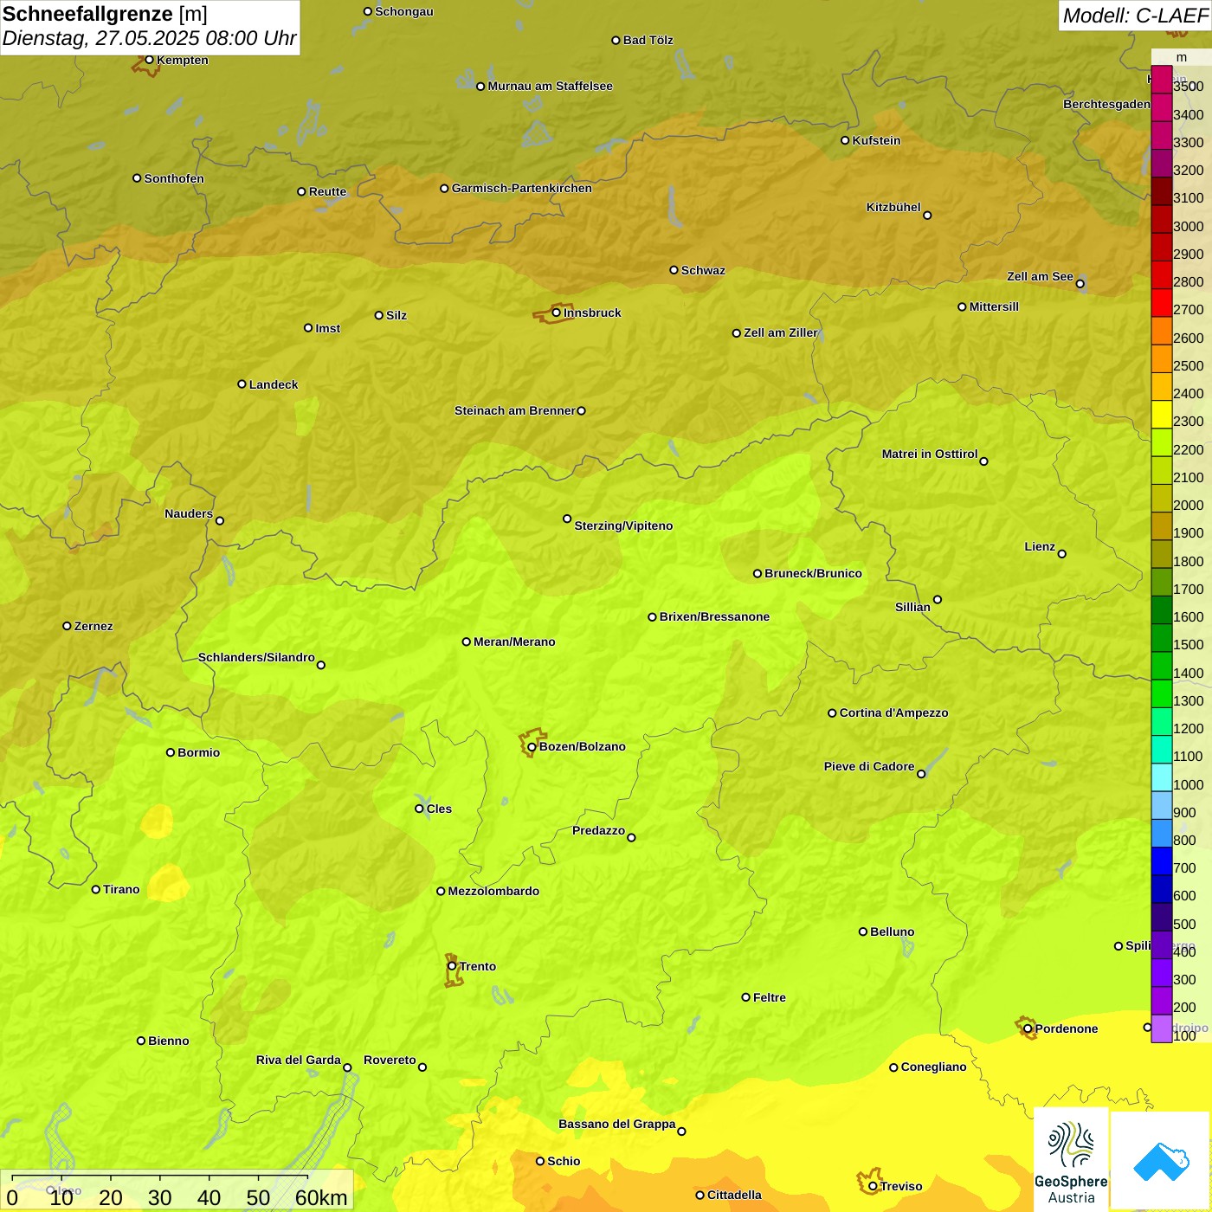1212x1212 pixels.
Task: Click the 700 m blue legend swatch
Action: click(1161, 861)
